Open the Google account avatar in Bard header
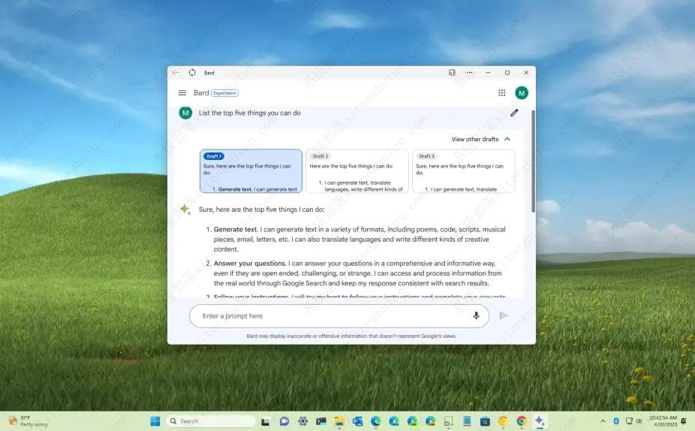Image resolution: width=695 pixels, height=431 pixels. tap(522, 92)
